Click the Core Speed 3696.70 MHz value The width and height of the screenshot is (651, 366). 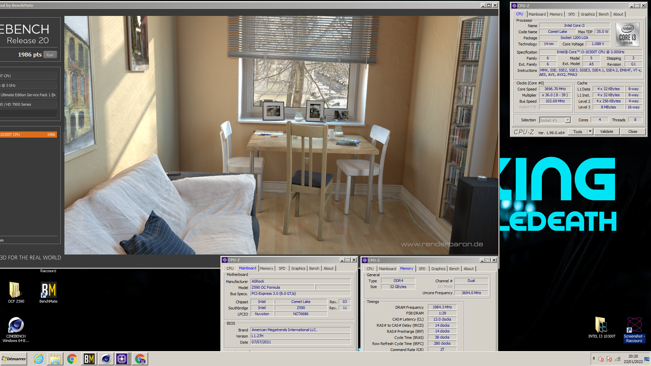pos(555,89)
